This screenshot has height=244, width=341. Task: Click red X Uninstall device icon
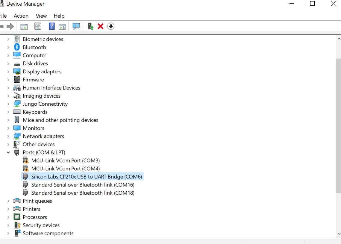(101, 26)
